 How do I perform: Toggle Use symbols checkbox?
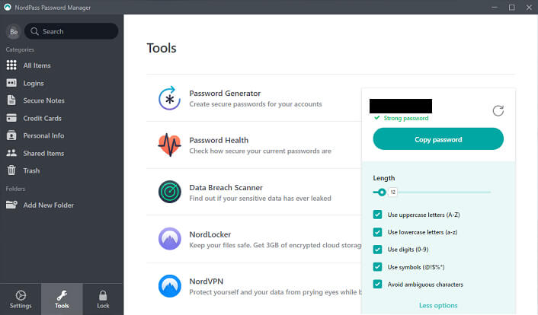click(377, 266)
